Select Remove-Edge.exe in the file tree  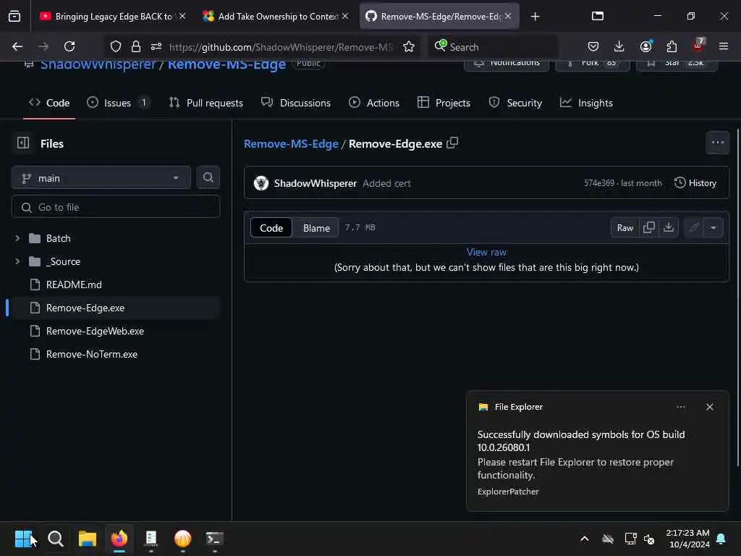coord(85,307)
